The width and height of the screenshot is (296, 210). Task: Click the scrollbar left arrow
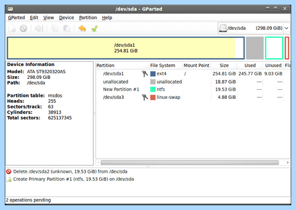(98, 163)
